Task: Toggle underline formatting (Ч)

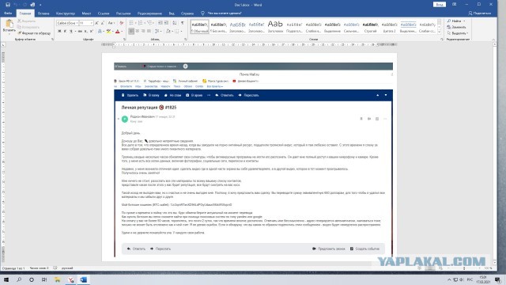Action: [71, 32]
